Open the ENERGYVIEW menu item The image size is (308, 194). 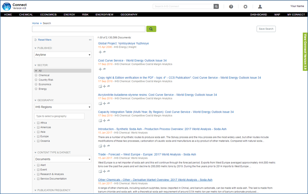[x=104, y=14]
